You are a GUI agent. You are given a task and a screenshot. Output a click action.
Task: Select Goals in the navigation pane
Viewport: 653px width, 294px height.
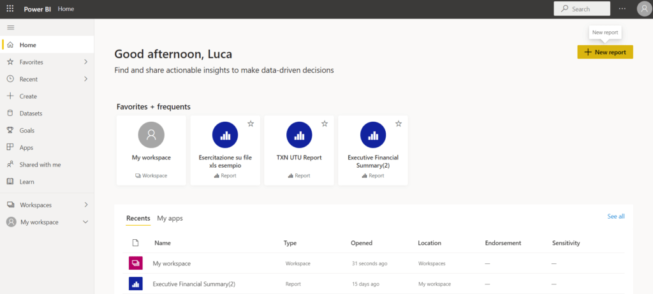(47, 130)
